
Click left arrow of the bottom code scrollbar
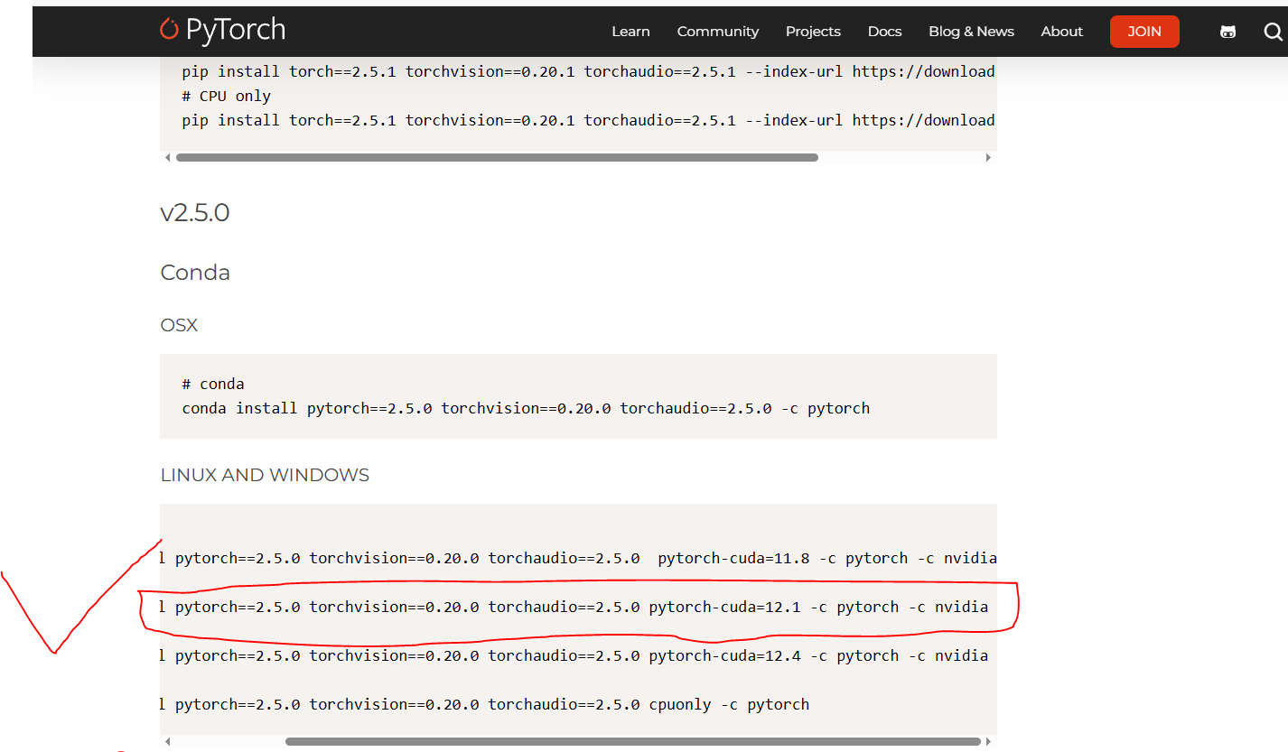tap(167, 742)
